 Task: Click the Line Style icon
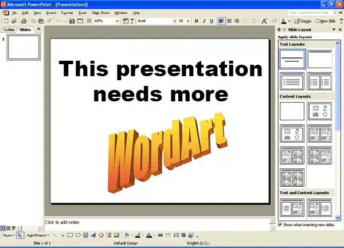pos(161,235)
